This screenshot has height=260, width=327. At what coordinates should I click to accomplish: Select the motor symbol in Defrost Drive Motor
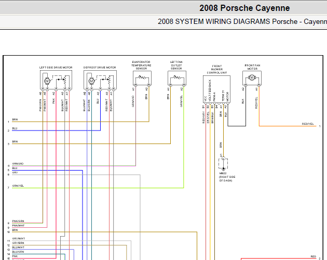pyautogui.click(x=91, y=81)
